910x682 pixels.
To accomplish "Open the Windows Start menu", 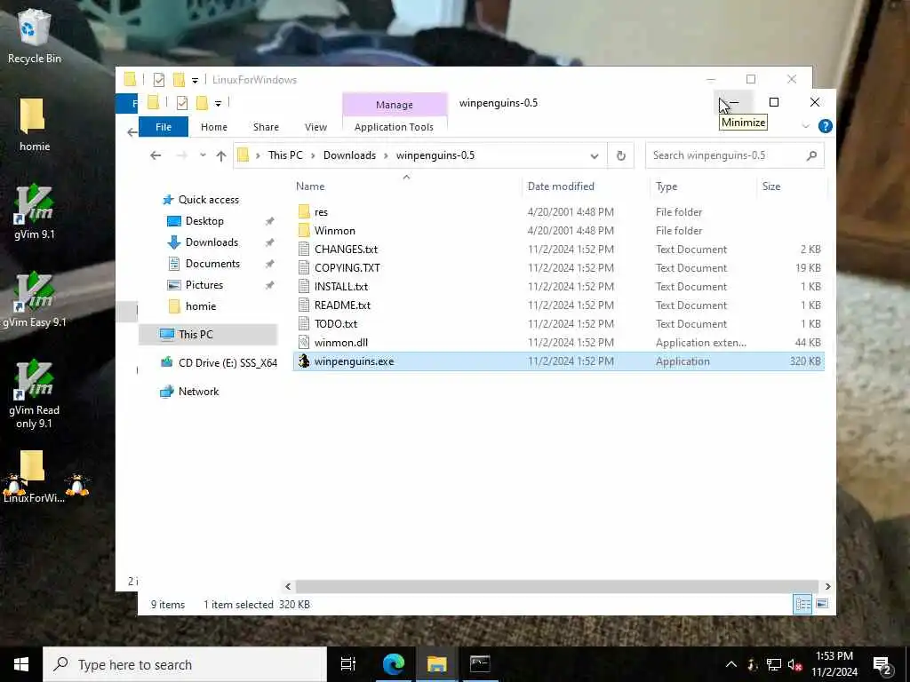I will (21, 664).
